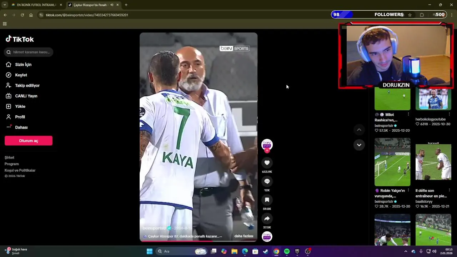View site information icon in address bar
This screenshot has width=457, height=257.
(41, 15)
